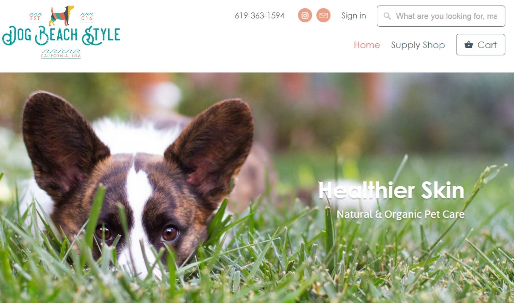
Task: Click the corgi's right brown eye
Action: [x=170, y=234]
